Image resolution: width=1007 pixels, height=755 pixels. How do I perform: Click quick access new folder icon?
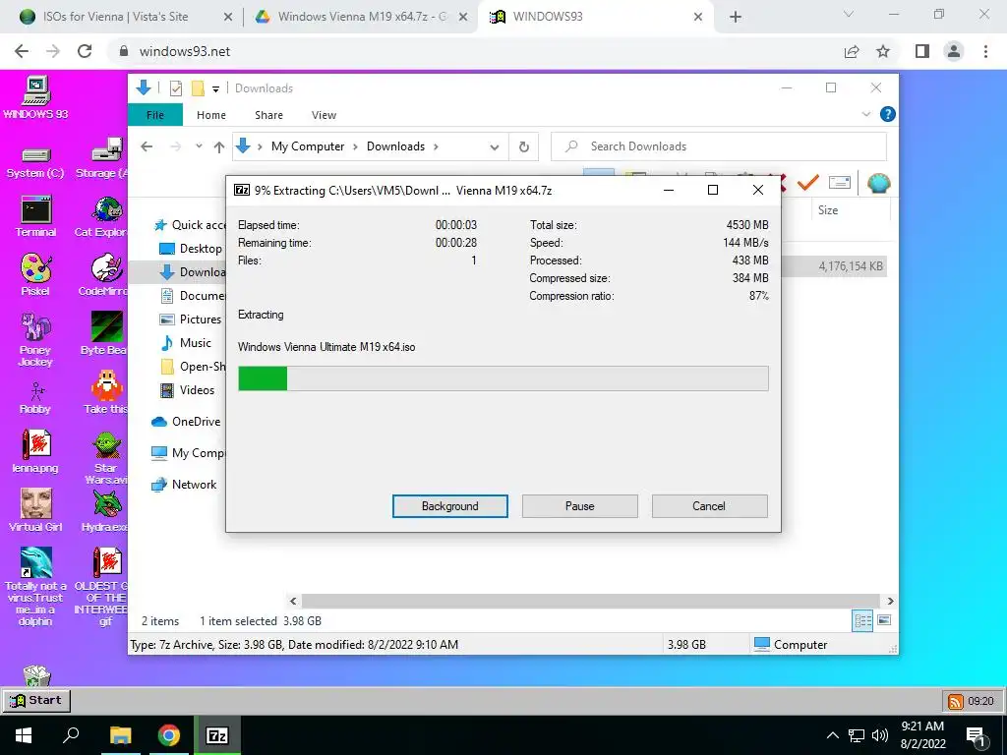tap(199, 88)
